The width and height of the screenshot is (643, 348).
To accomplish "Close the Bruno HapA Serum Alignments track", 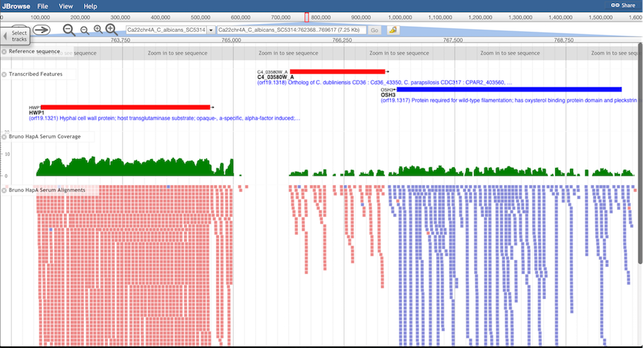I will click(4, 190).
